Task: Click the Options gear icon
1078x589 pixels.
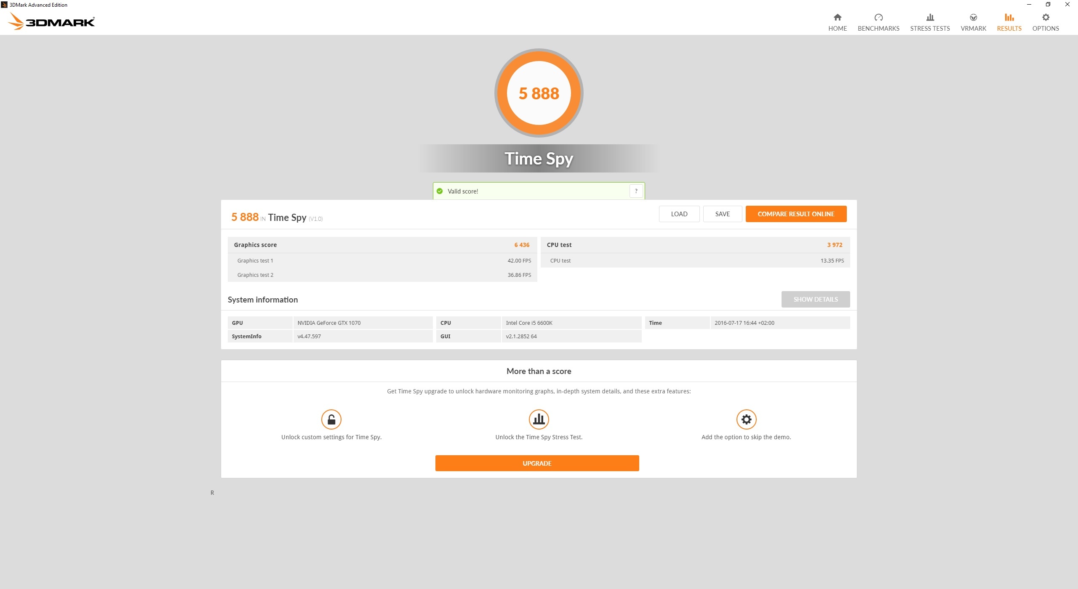Action: 1045,17
